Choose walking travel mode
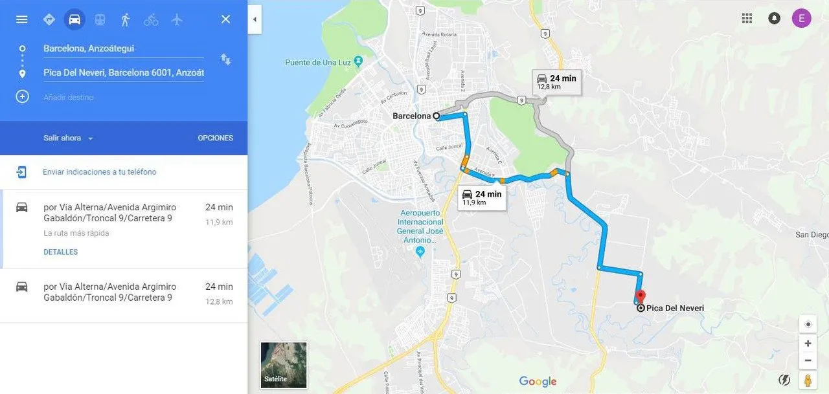 [126, 19]
